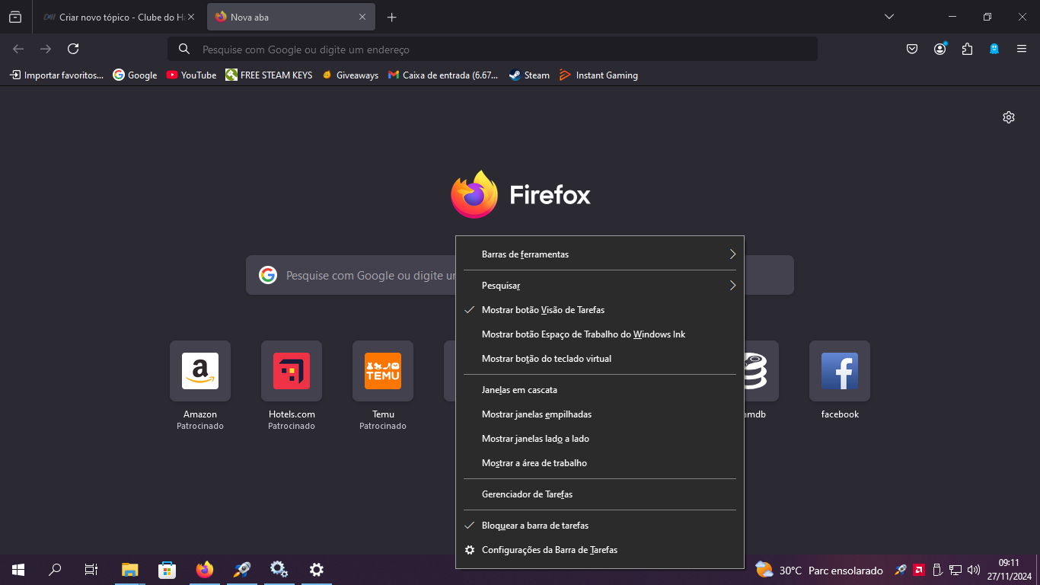
Task: Open Caixa de entrada Gmail bookmark
Action: pyautogui.click(x=442, y=75)
